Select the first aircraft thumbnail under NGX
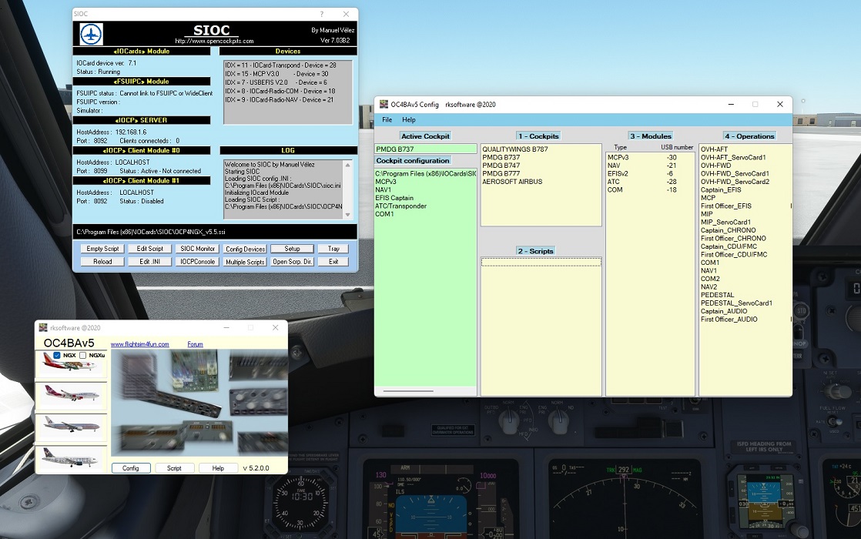Screen dimensions: 861x539 [x=71, y=364]
